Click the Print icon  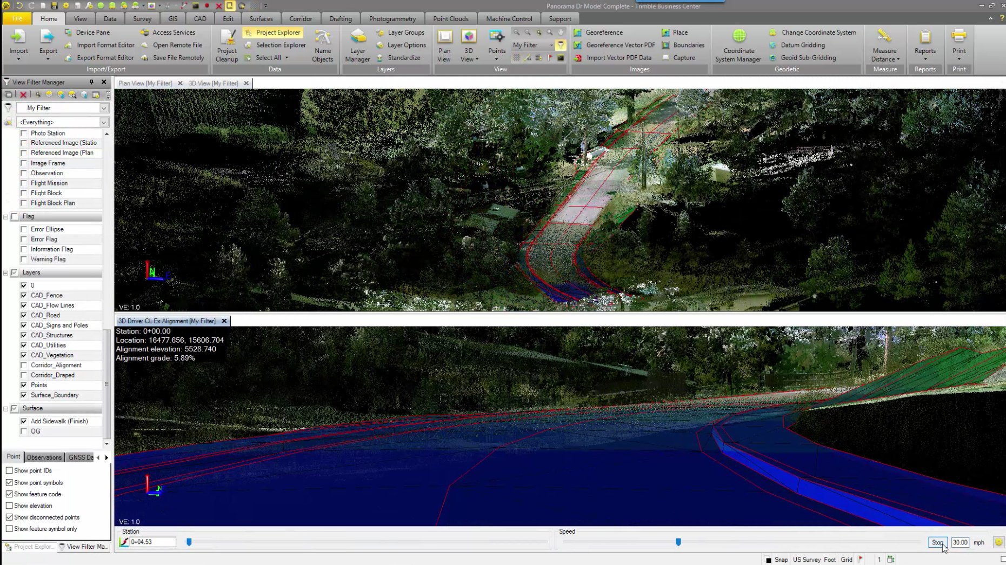point(959,37)
